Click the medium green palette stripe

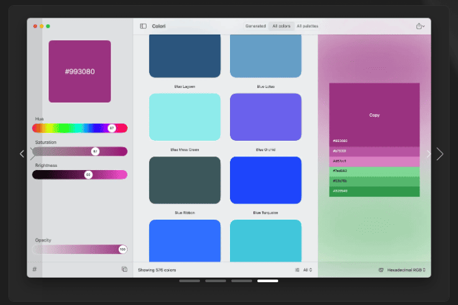(x=374, y=181)
